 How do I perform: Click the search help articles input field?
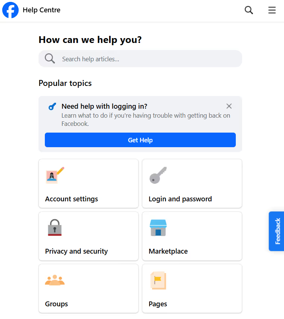(x=140, y=59)
